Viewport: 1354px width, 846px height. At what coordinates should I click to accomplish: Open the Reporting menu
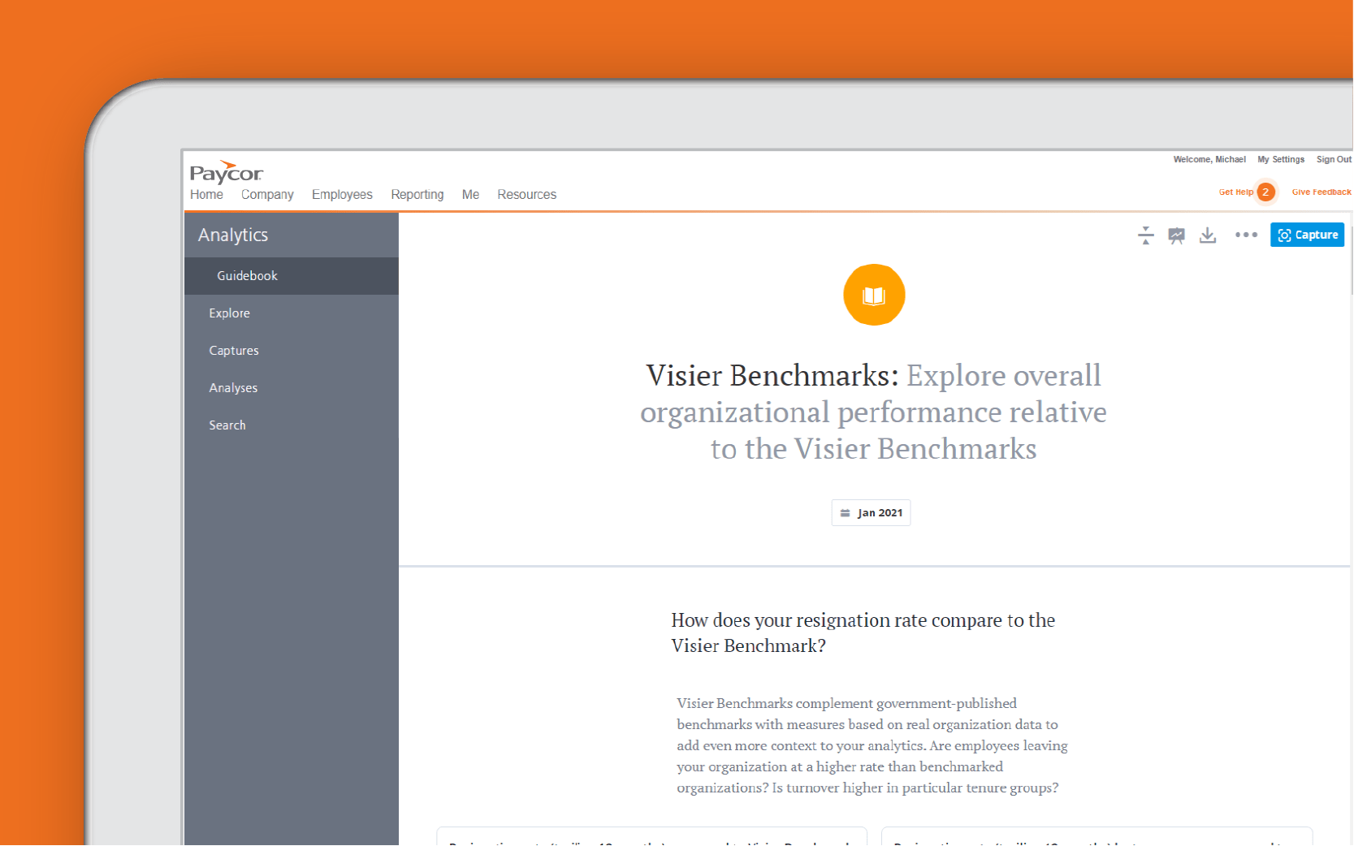tap(417, 195)
